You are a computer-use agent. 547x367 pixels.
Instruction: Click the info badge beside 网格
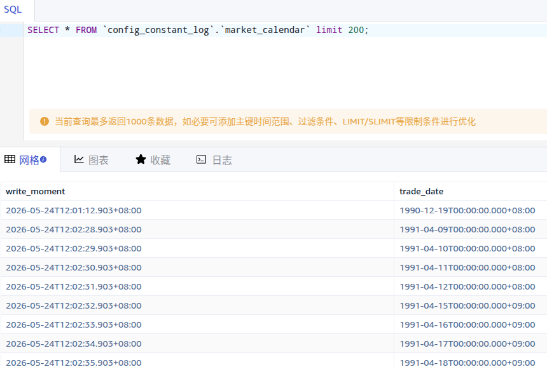pyautogui.click(x=43, y=159)
